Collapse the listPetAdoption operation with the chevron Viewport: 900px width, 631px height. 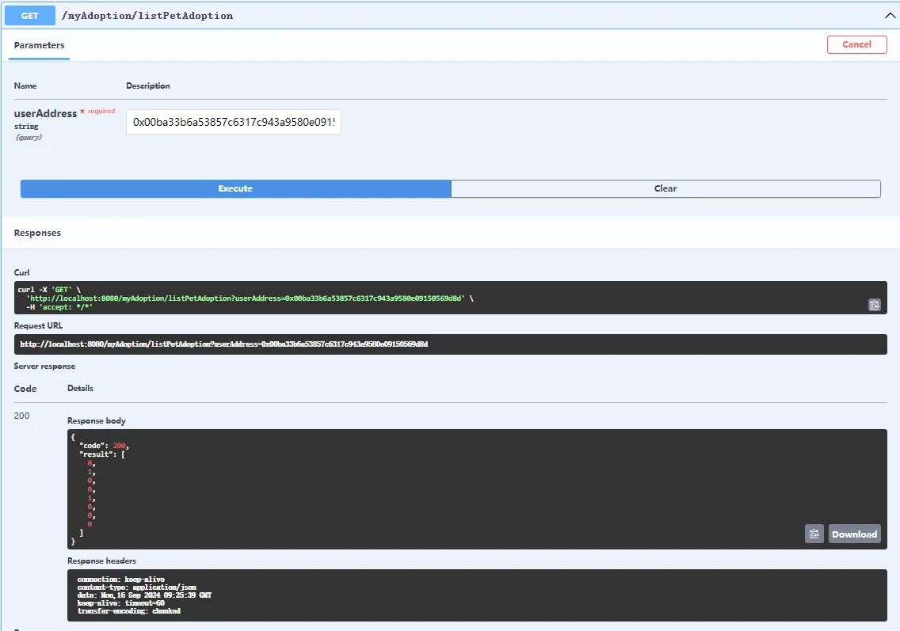(x=889, y=15)
